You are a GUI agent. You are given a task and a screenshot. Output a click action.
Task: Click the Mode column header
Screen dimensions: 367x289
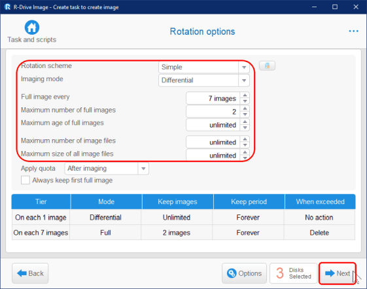[106, 201]
